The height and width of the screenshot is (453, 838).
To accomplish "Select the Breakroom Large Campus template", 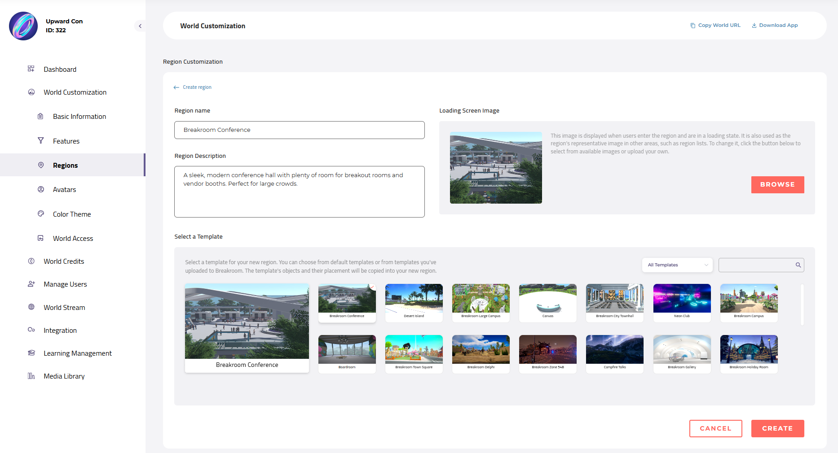I will click(481, 303).
